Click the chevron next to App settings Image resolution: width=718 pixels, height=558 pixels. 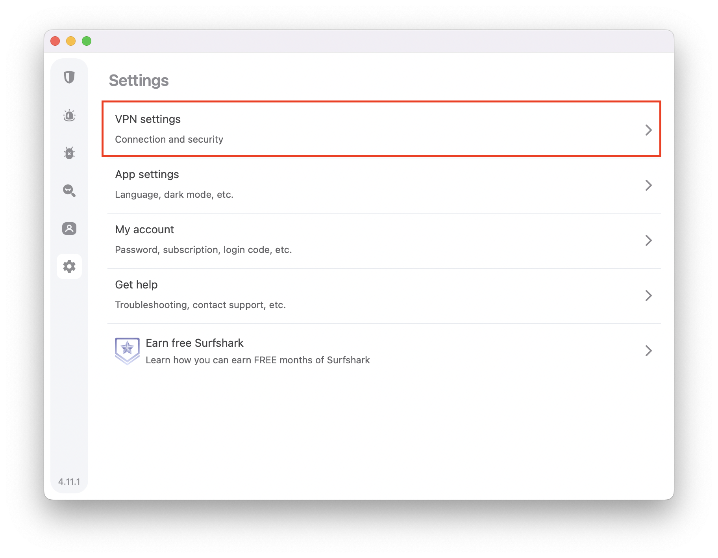pos(648,185)
